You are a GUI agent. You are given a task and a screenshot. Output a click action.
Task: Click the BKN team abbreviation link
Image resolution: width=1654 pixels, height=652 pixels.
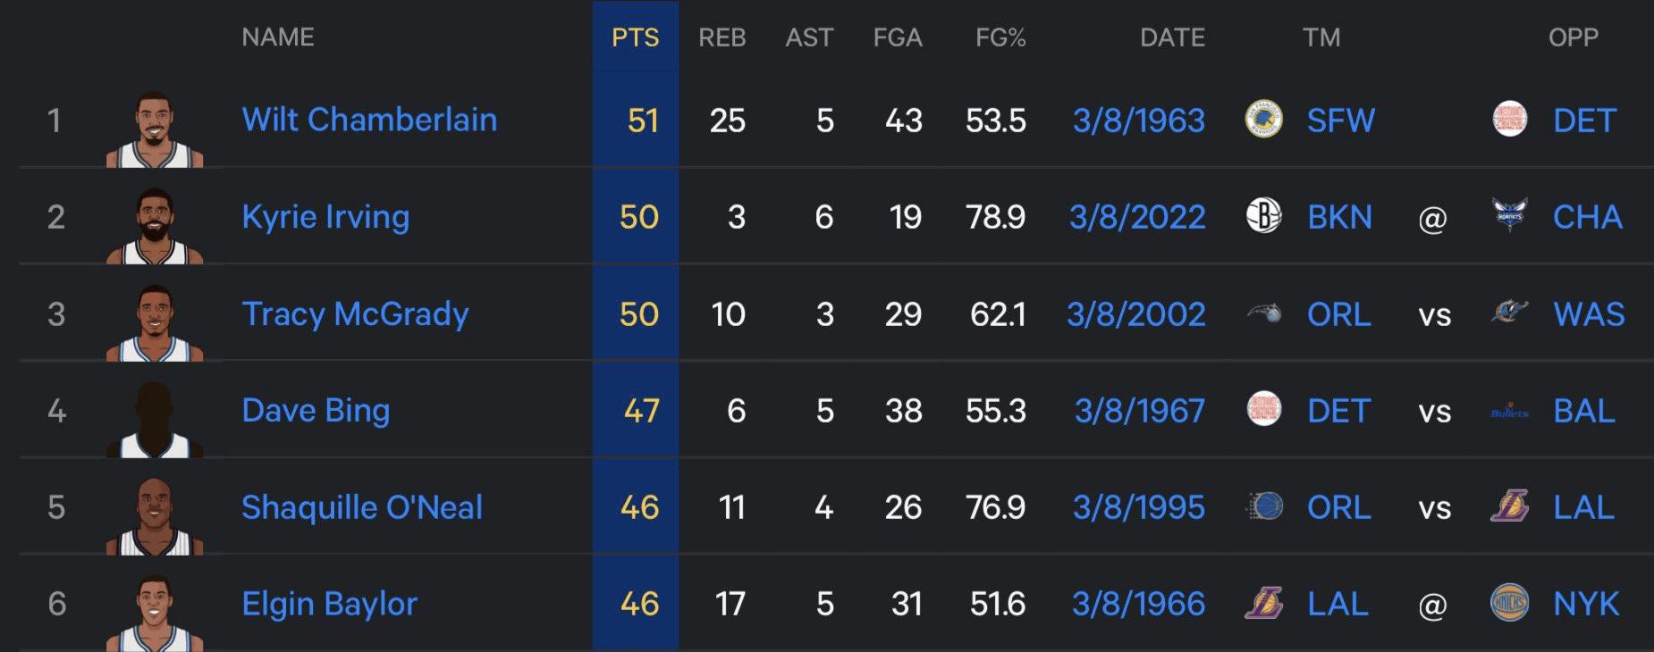click(x=1339, y=217)
